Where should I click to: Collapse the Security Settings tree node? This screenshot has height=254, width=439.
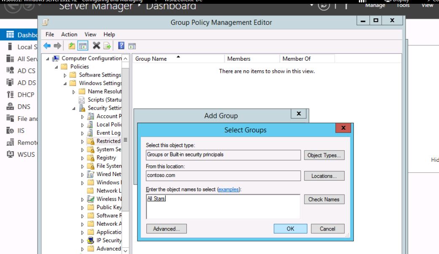point(74,108)
